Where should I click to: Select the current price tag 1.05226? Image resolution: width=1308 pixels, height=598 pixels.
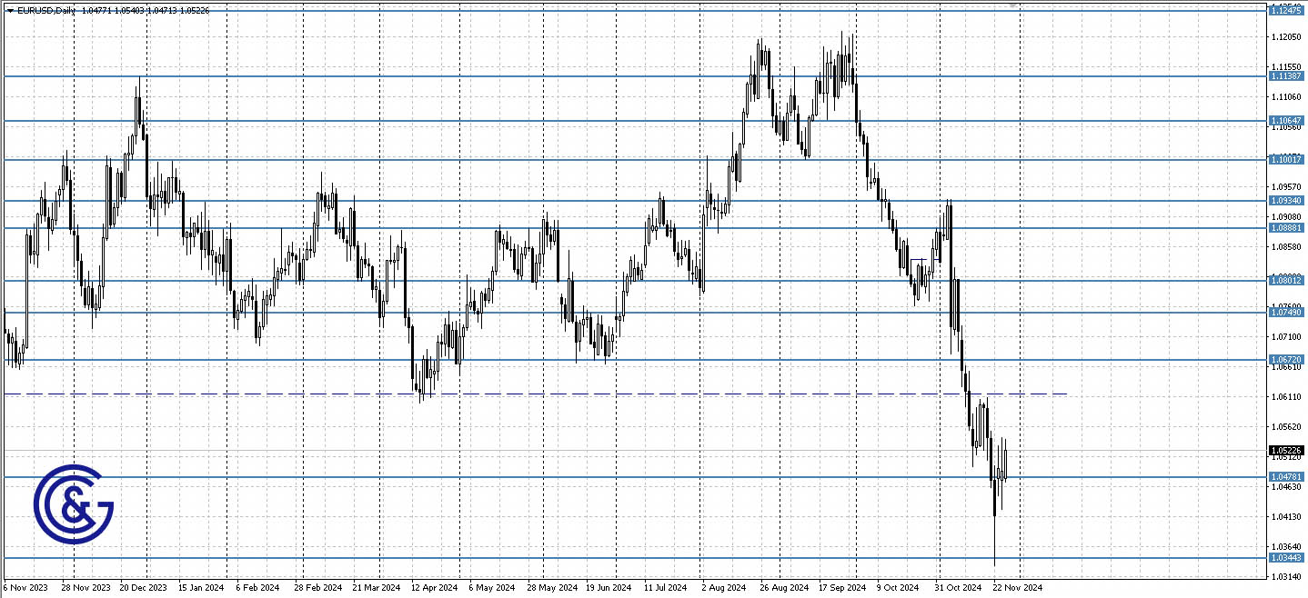[x=1286, y=448]
